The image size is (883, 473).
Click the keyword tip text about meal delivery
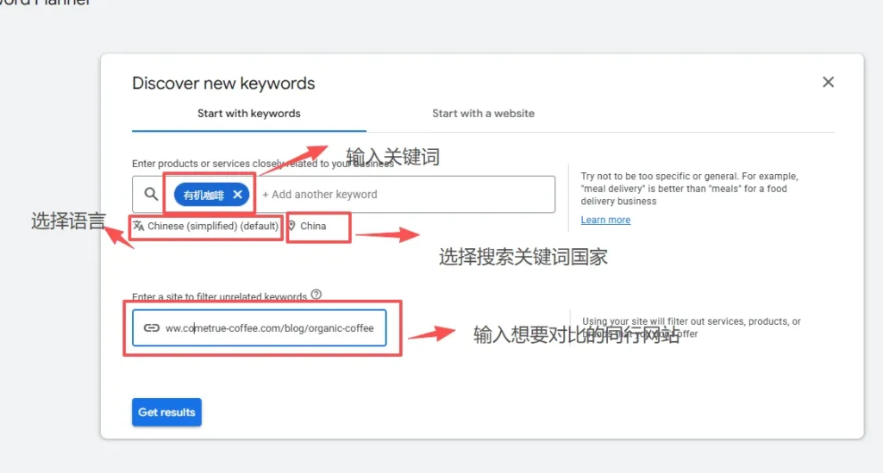683,189
